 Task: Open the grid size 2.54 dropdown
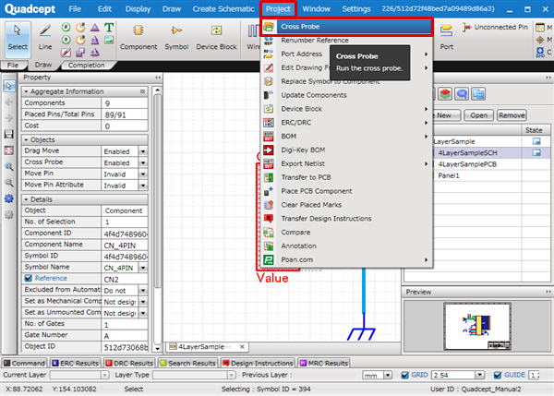tap(479, 375)
